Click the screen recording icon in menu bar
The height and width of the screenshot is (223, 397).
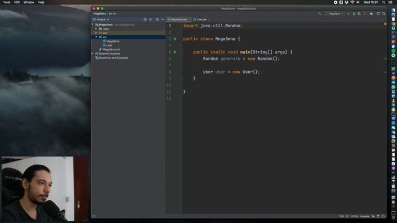coord(336,2)
